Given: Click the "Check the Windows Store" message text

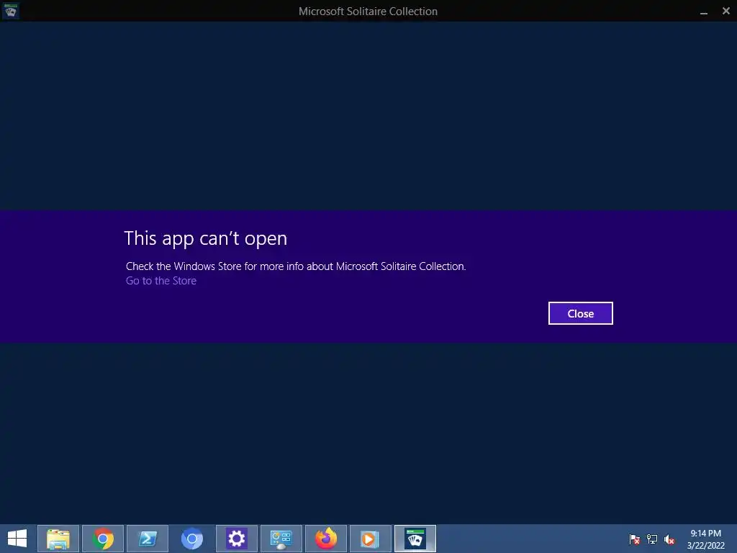Looking at the screenshot, I should click(x=296, y=266).
